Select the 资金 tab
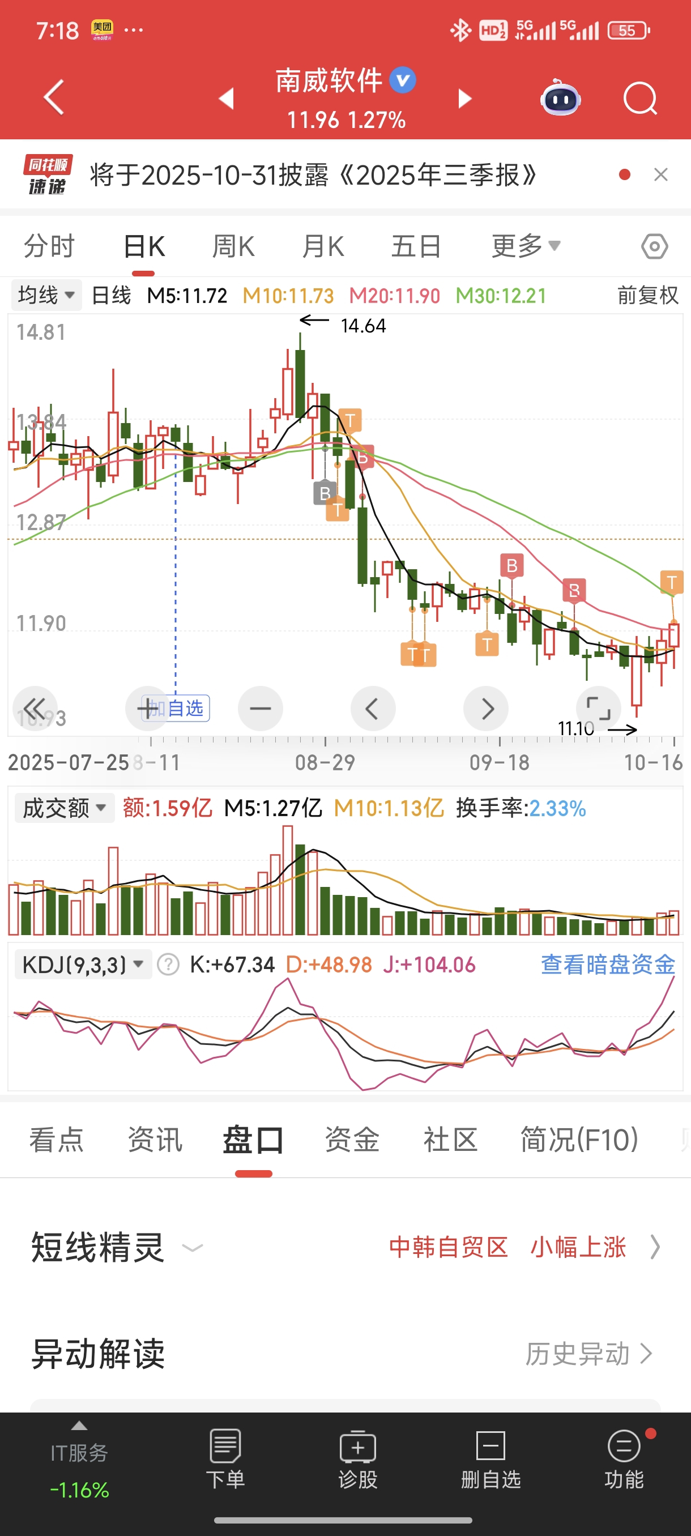The width and height of the screenshot is (691, 1536). [x=352, y=1140]
